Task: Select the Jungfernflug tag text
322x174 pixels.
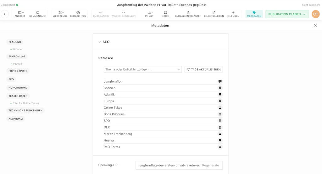Action: click(x=113, y=81)
